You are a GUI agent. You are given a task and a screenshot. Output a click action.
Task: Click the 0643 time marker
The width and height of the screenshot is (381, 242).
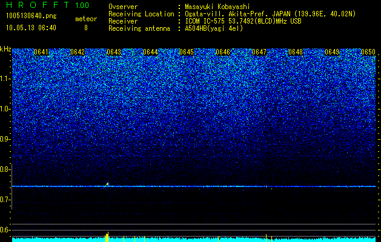click(x=114, y=52)
